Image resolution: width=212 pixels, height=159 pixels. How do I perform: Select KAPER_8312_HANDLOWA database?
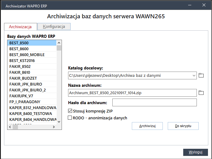coord(32,108)
